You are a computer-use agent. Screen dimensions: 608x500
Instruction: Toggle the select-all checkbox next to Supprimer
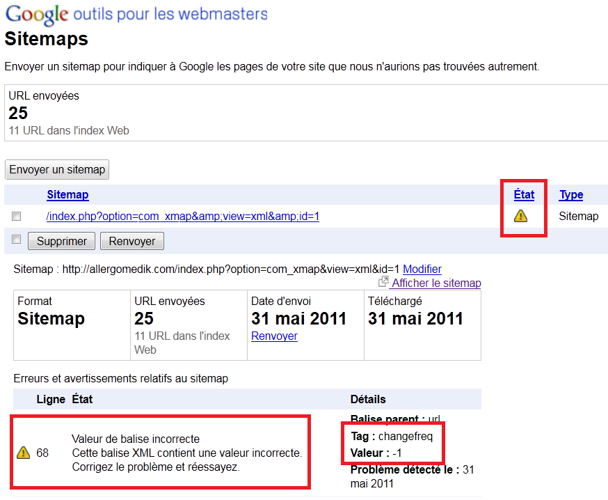point(16,239)
